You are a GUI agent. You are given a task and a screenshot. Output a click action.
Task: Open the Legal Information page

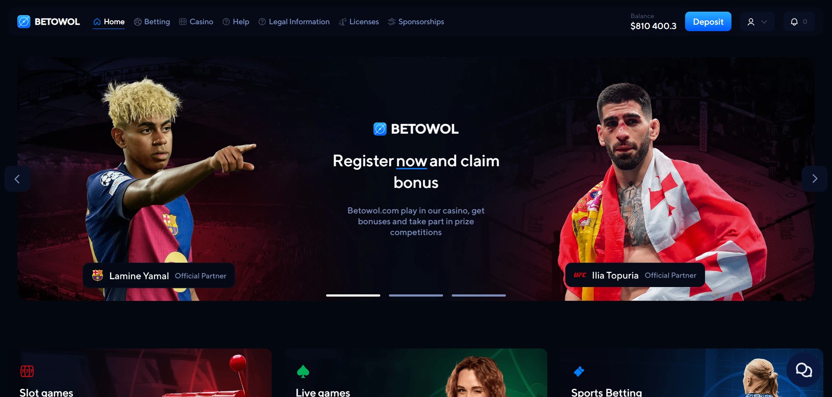pos(294,22)
